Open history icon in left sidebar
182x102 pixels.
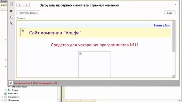pyautogui.click(x=11, y=17)
